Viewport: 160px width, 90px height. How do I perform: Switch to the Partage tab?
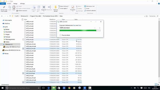(15, 3)
